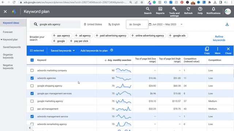Download keyword ideas with the download icon
This screenshot has height=131, width=234.
tap(227, 24)
